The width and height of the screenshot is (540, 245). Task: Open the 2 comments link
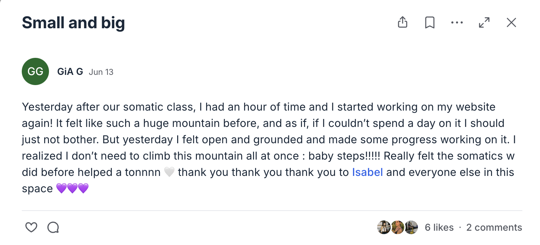click(494, 227)
